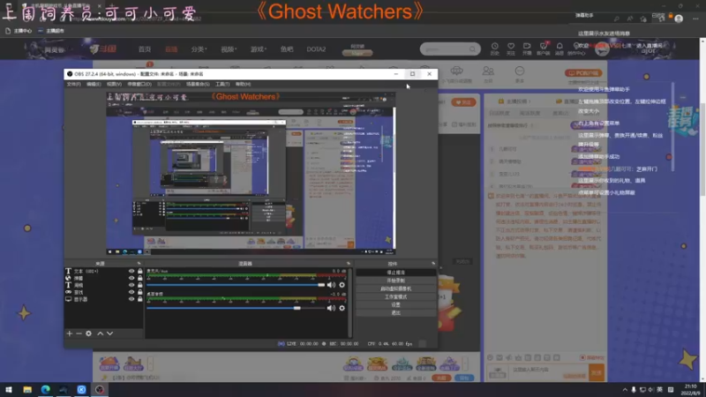The image size is (706, 397).
Task: Adjust the 桌面音频 volume slider
Action: [x=236, y=308]
